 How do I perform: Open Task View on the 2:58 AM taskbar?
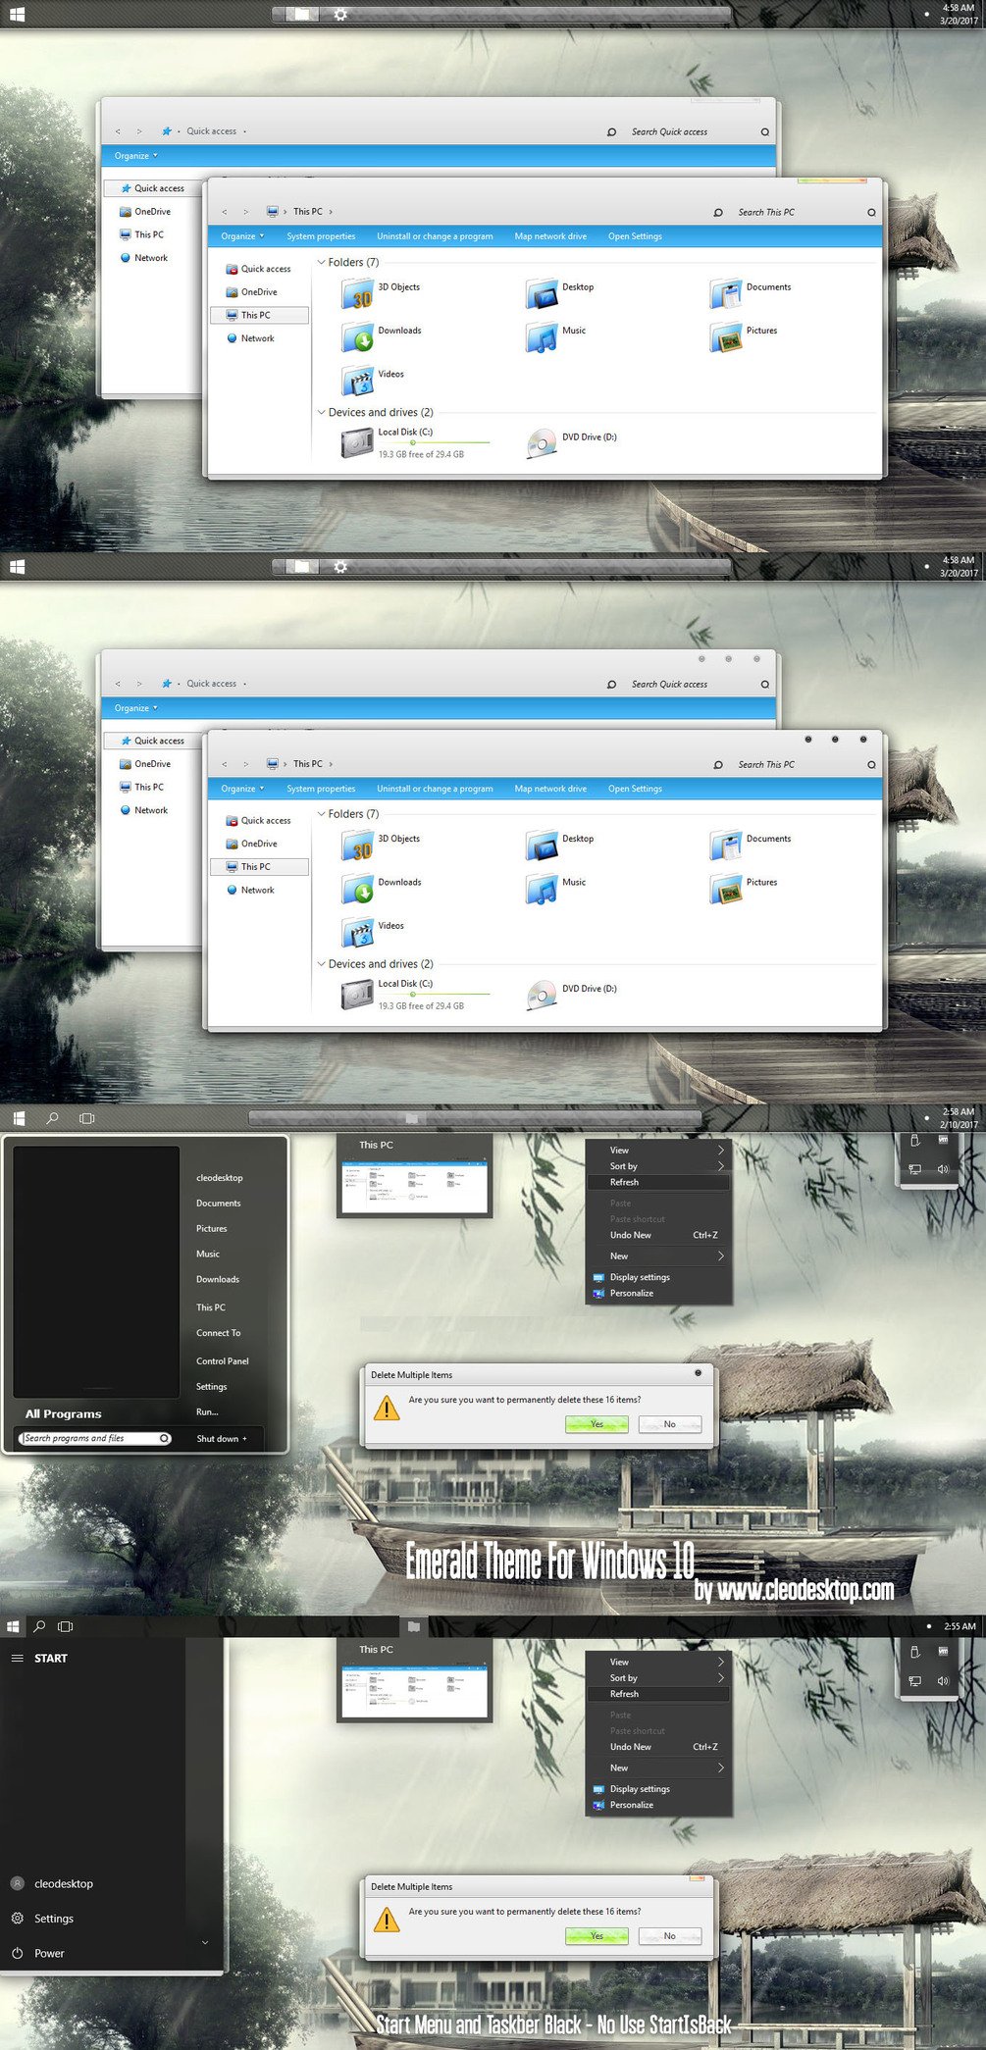pyautogui.click(x=86, y=1118)
